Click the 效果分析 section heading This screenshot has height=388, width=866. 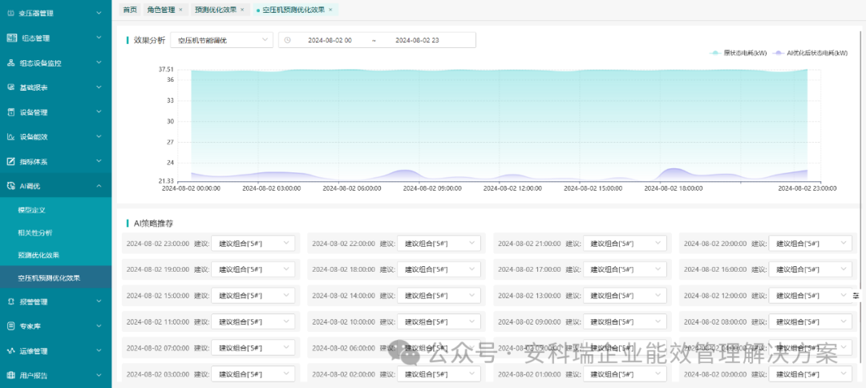[149, 40]
